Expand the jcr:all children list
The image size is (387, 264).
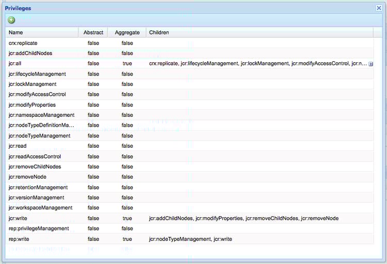click(370, 64)
